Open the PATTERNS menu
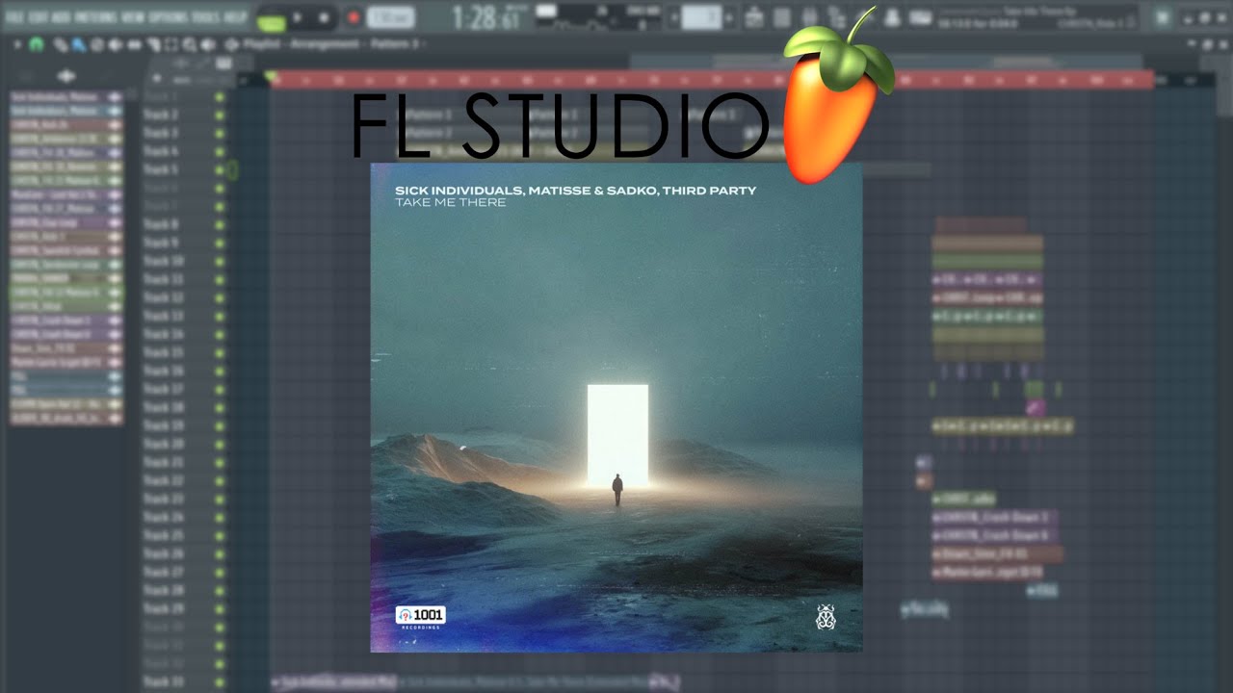 [x=96, y=16]
